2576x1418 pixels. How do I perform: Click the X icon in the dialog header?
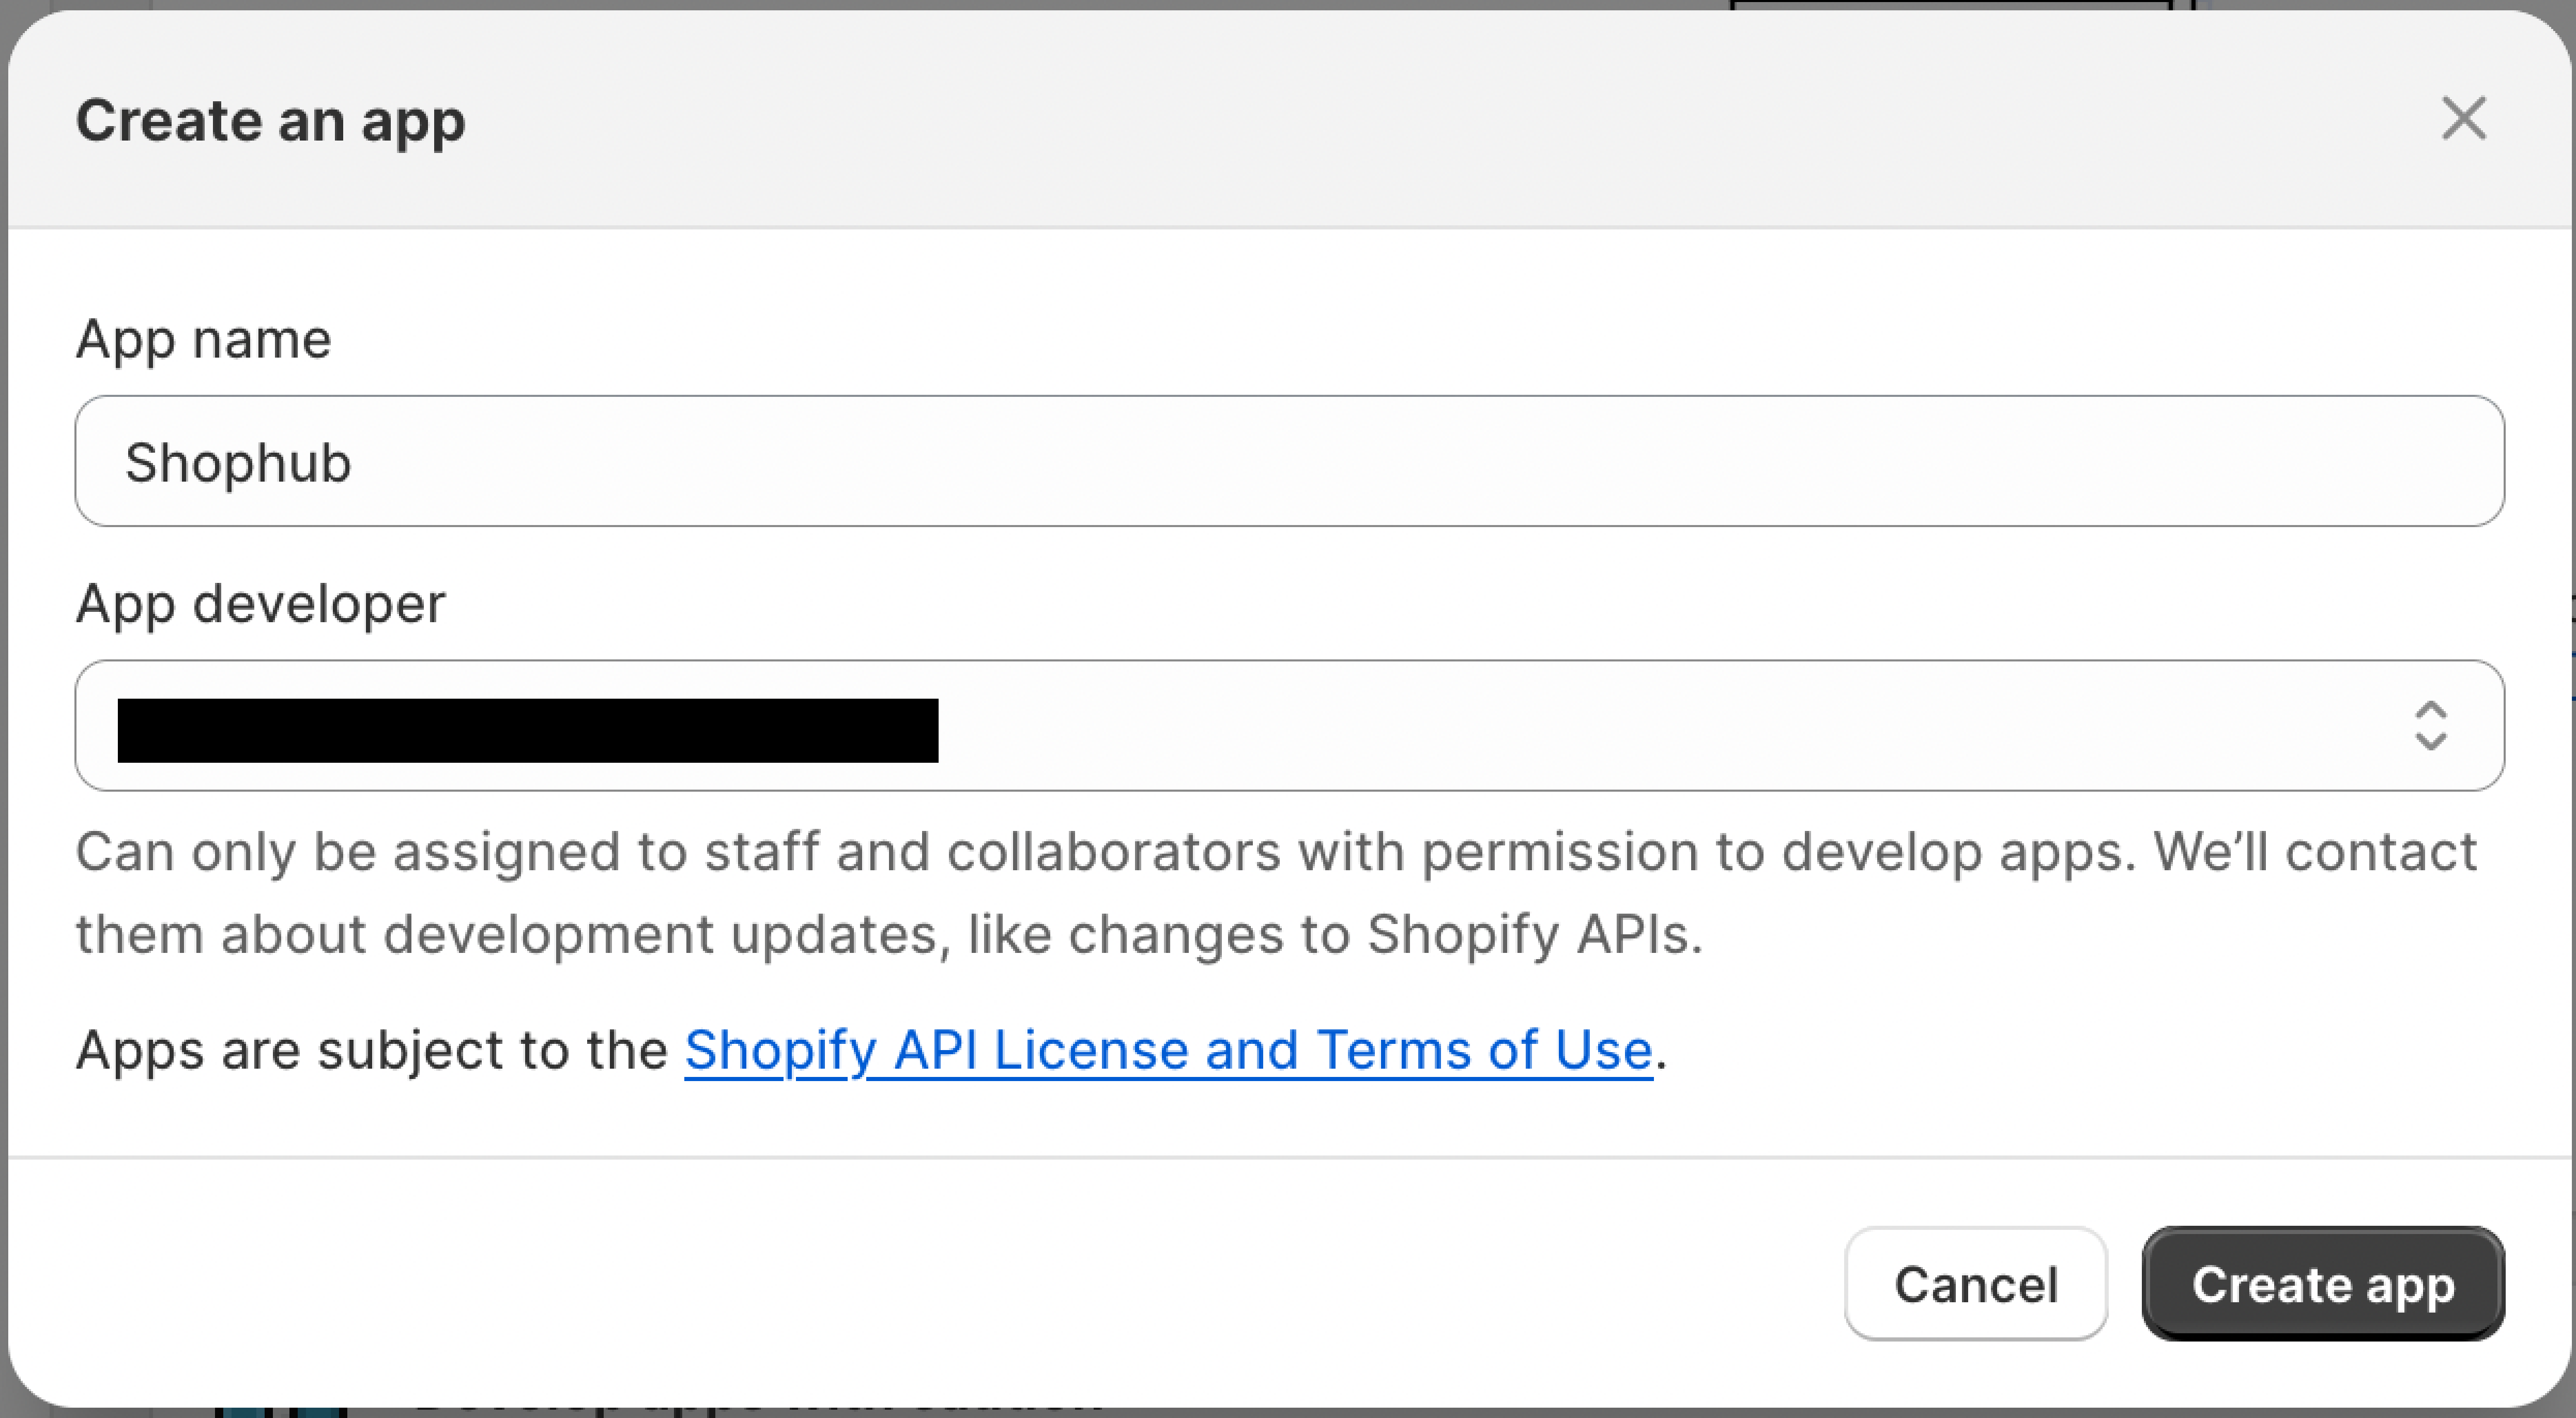point(2463,119)
